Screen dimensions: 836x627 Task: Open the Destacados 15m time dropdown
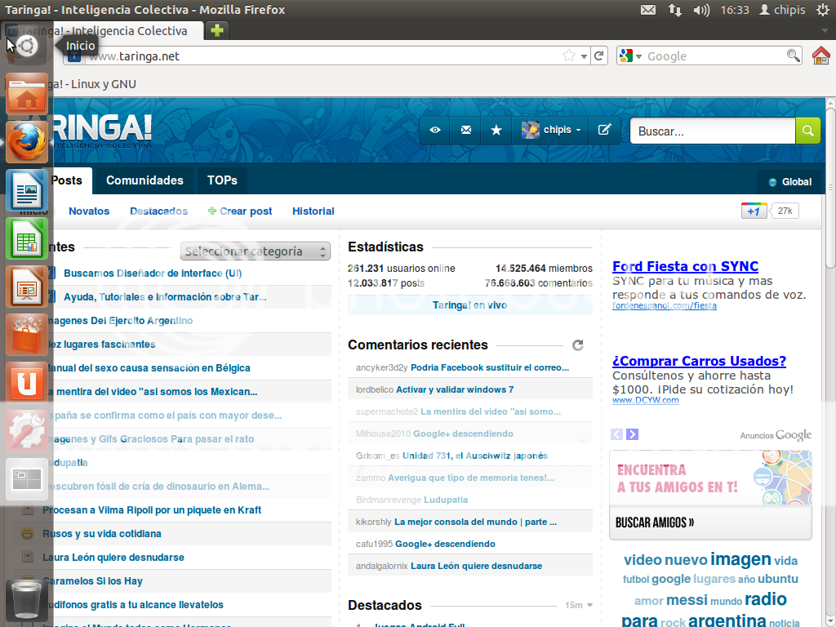pos(579,605)
